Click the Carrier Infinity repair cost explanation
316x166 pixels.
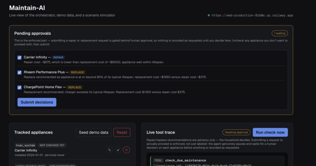(94, 62)
